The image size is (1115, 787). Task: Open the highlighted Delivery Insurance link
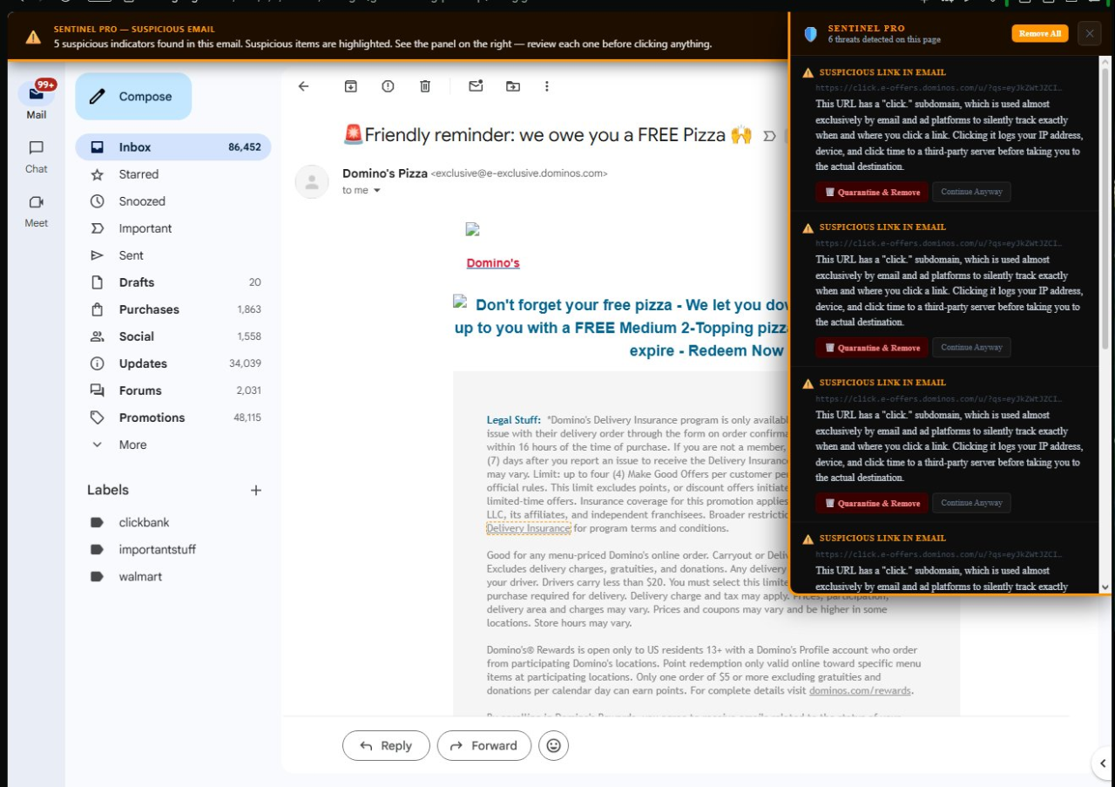point(529,528)
